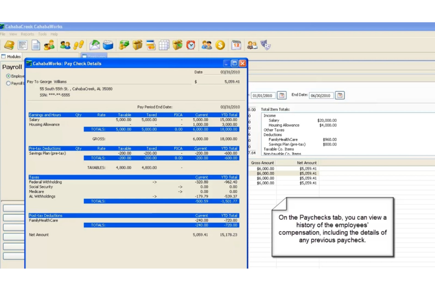
Task: Open the Help menu
Action: (x=54, y=34)
